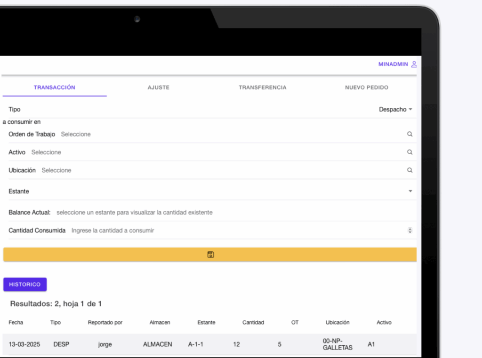Click the Almacen column header

click(x=160, y=322)
